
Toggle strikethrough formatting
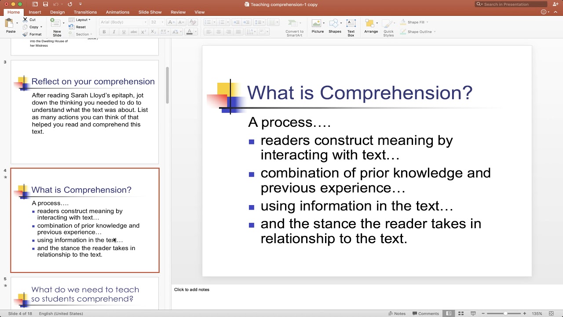134,32
